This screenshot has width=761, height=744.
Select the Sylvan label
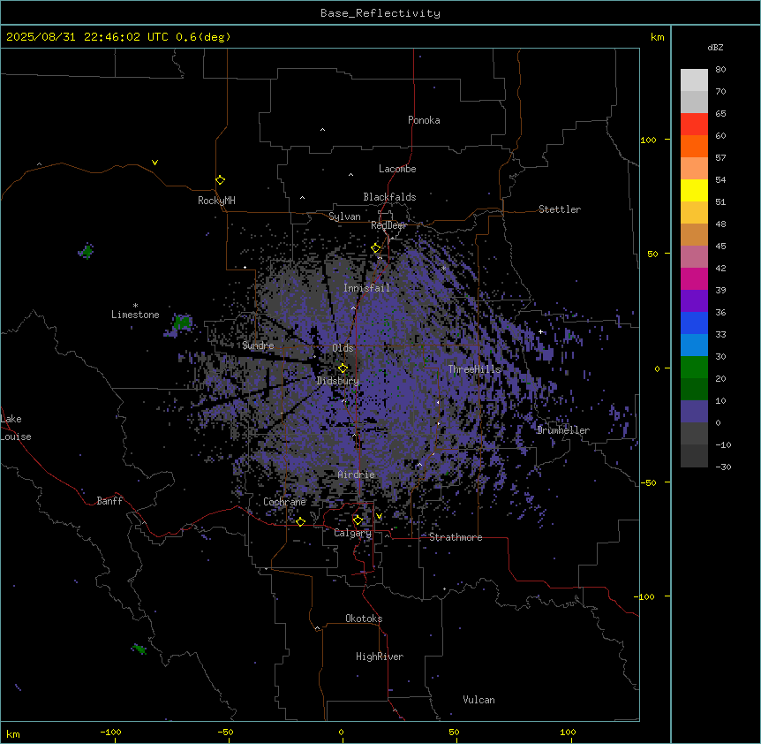tap(344, 216)
